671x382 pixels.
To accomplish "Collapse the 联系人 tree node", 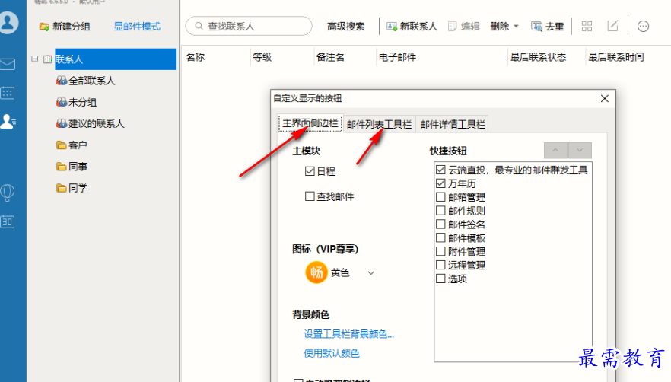I will pos(35,59).
